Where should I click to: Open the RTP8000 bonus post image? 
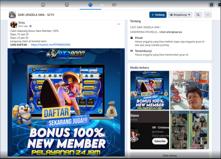pyautogui.click(x=66, y=102)
